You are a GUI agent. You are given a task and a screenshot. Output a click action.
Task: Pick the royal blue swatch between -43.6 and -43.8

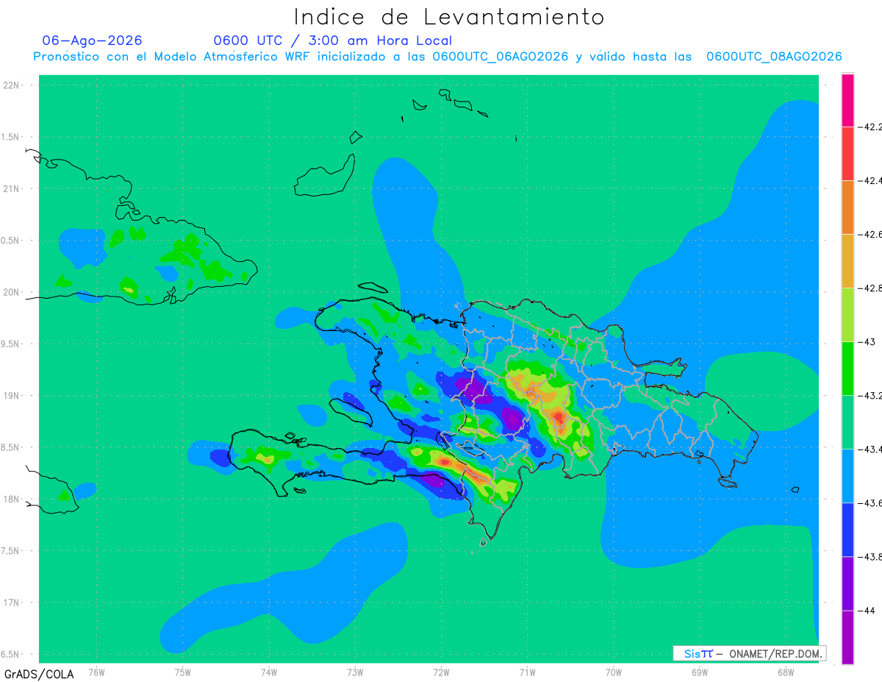click(847, 530)
